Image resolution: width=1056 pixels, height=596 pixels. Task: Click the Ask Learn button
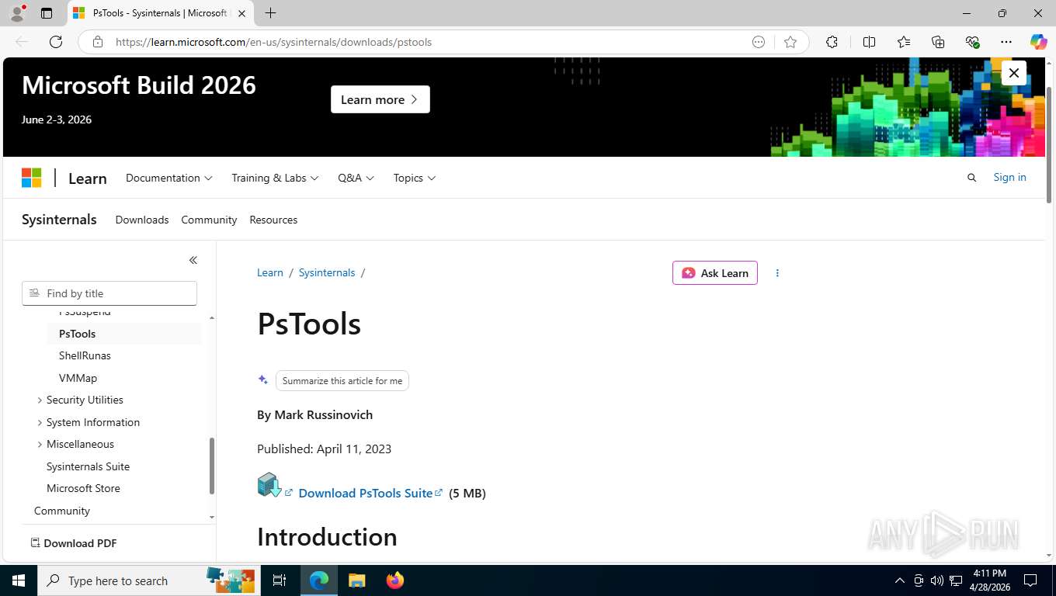point(715,273)
